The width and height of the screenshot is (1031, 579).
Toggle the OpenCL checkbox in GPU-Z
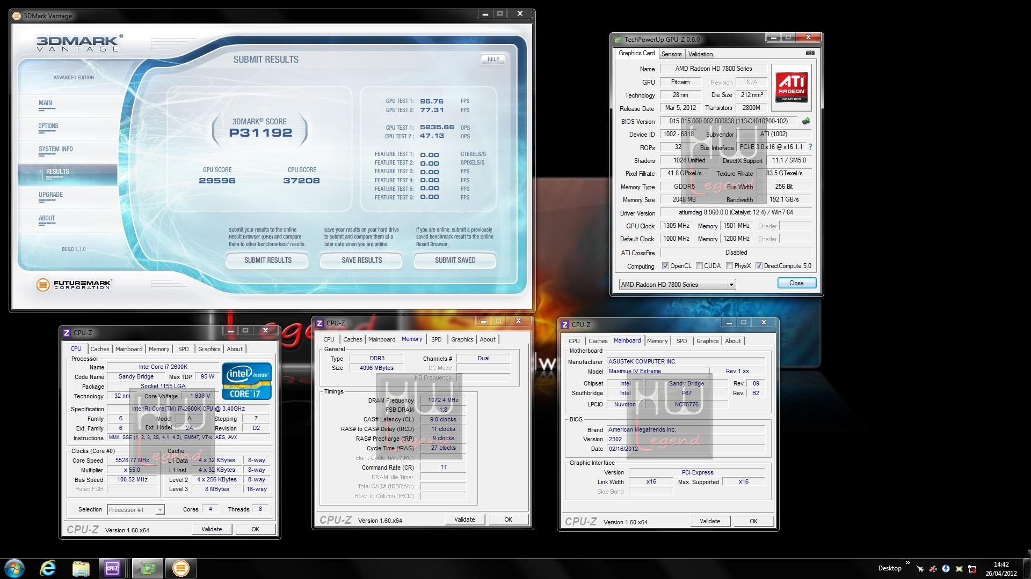(665, 266)
